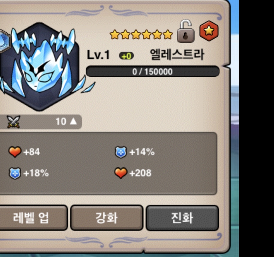Tap the 엘레스트라 name label
Viewport: 274px width, 257px height.
177,55
